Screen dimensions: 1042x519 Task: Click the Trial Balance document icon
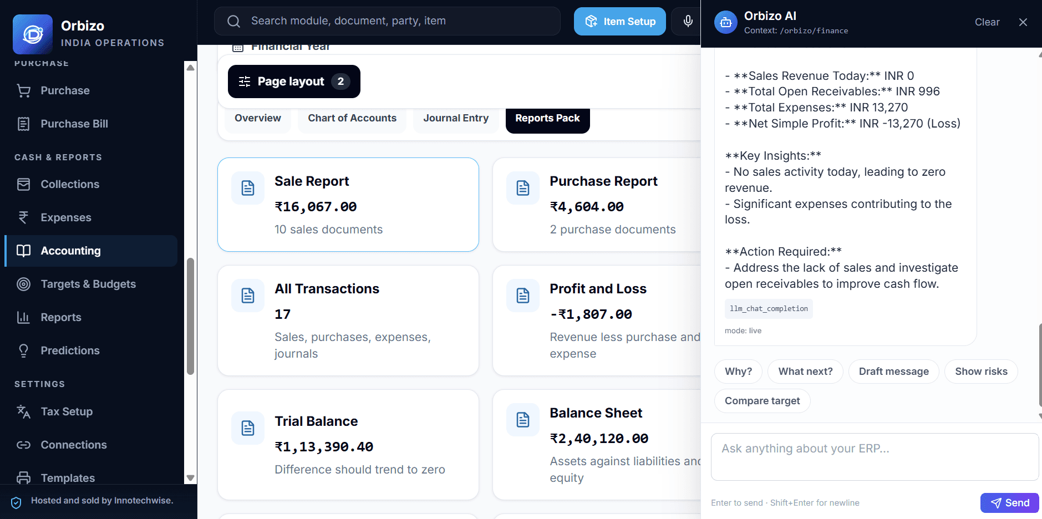tap(248, 428)
